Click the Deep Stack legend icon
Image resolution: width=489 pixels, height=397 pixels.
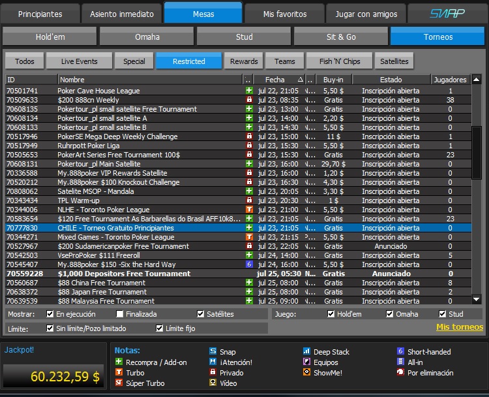point(307,352)
